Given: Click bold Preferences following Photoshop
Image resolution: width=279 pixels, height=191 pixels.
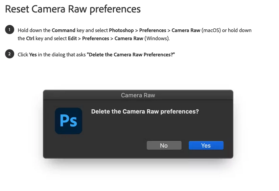Looking at the screenshot, I should pyautogui.click(x=153, y=30).
